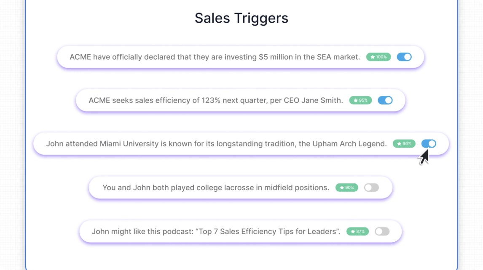Click the star icon in the 87% badge
Viewport: 483px width, 270px height.
[x=353, y=231]
